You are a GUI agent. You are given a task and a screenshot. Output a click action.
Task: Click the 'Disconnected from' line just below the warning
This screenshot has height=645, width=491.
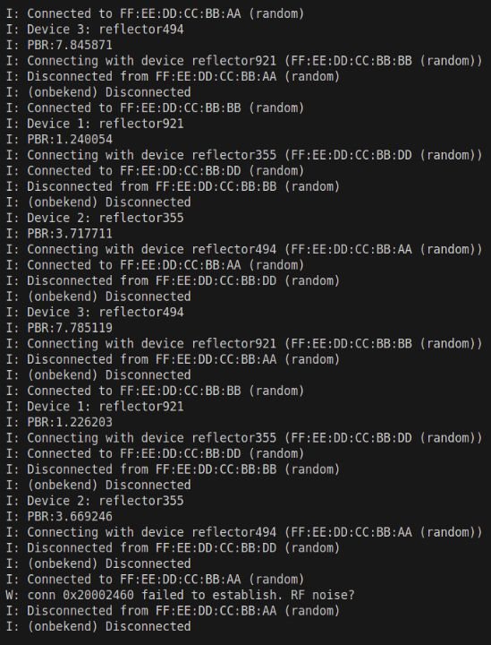tap(173, 610)
